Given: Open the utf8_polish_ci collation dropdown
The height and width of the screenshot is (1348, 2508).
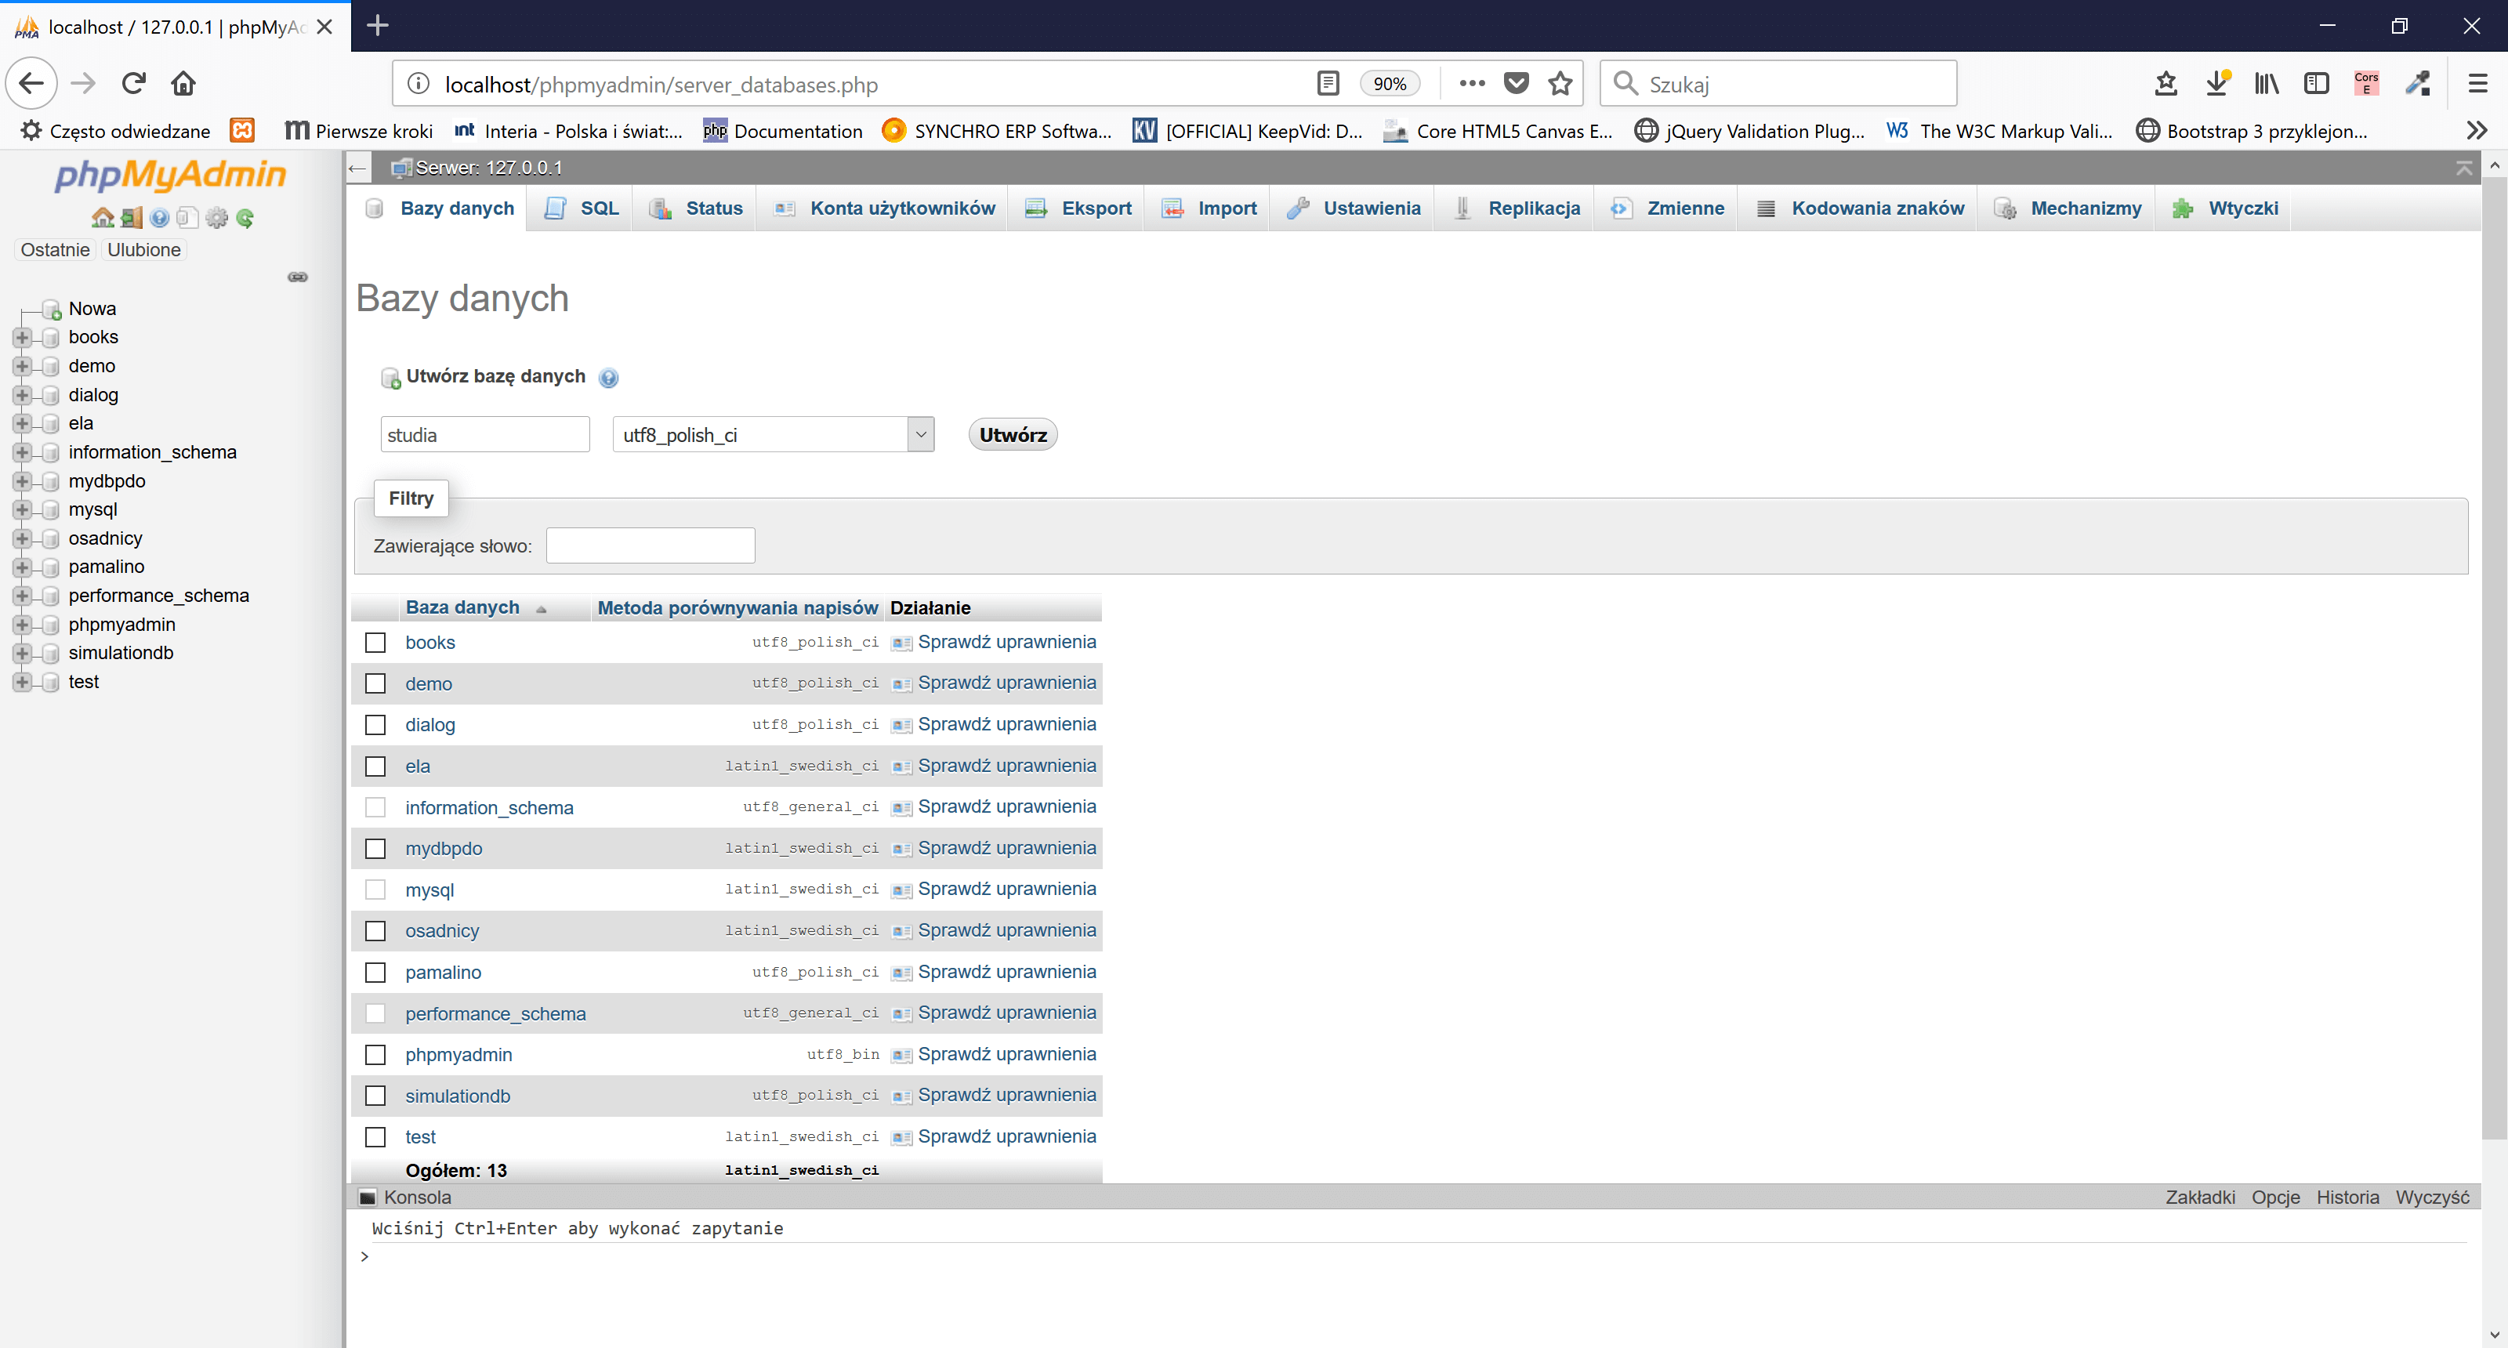Looking at the screenshot, I should coord(773,435).
